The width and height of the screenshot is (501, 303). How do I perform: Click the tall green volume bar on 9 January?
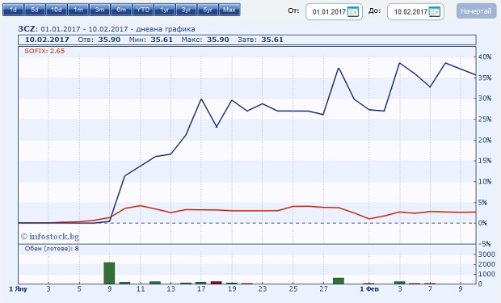[109, 273]
